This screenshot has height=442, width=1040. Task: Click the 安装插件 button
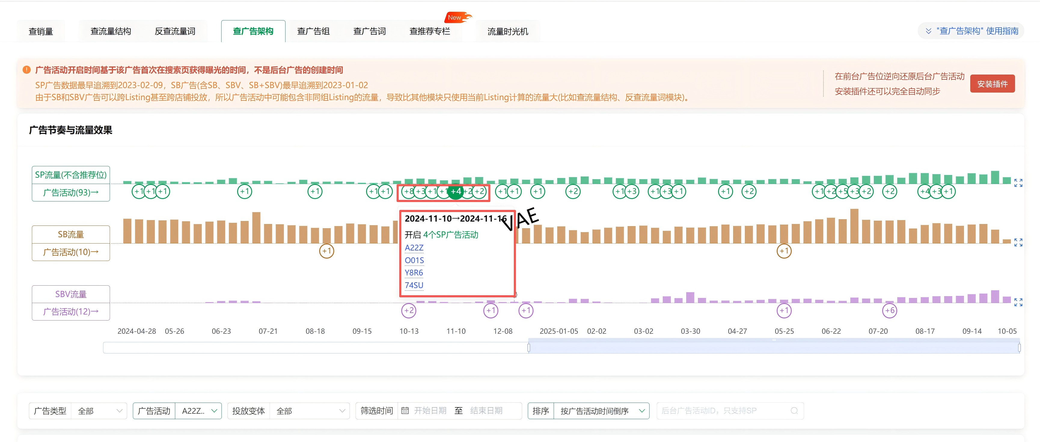992,84
